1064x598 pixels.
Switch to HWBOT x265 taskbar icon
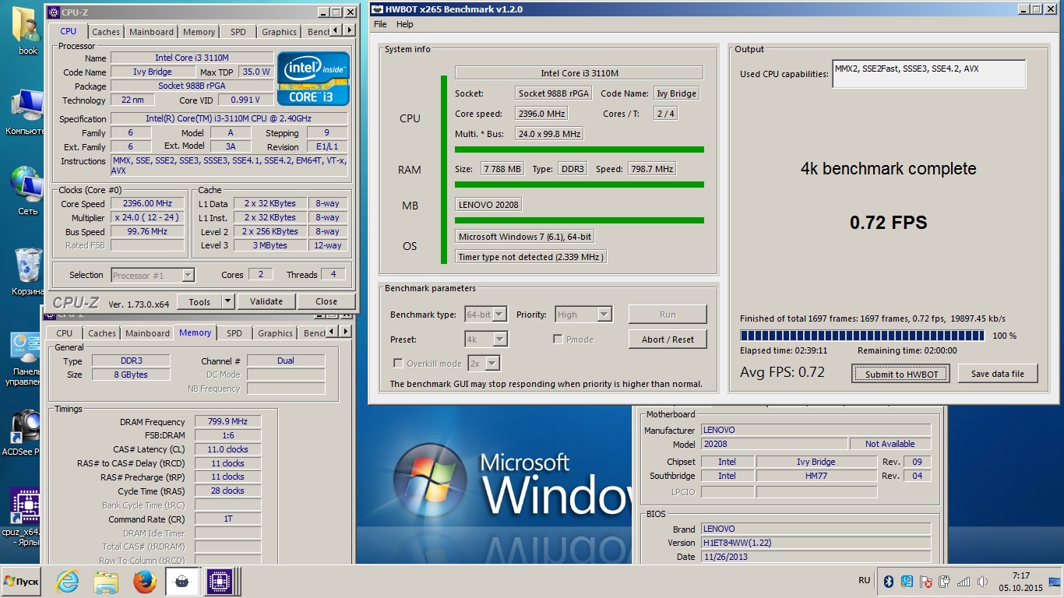[x=181, y=582]
